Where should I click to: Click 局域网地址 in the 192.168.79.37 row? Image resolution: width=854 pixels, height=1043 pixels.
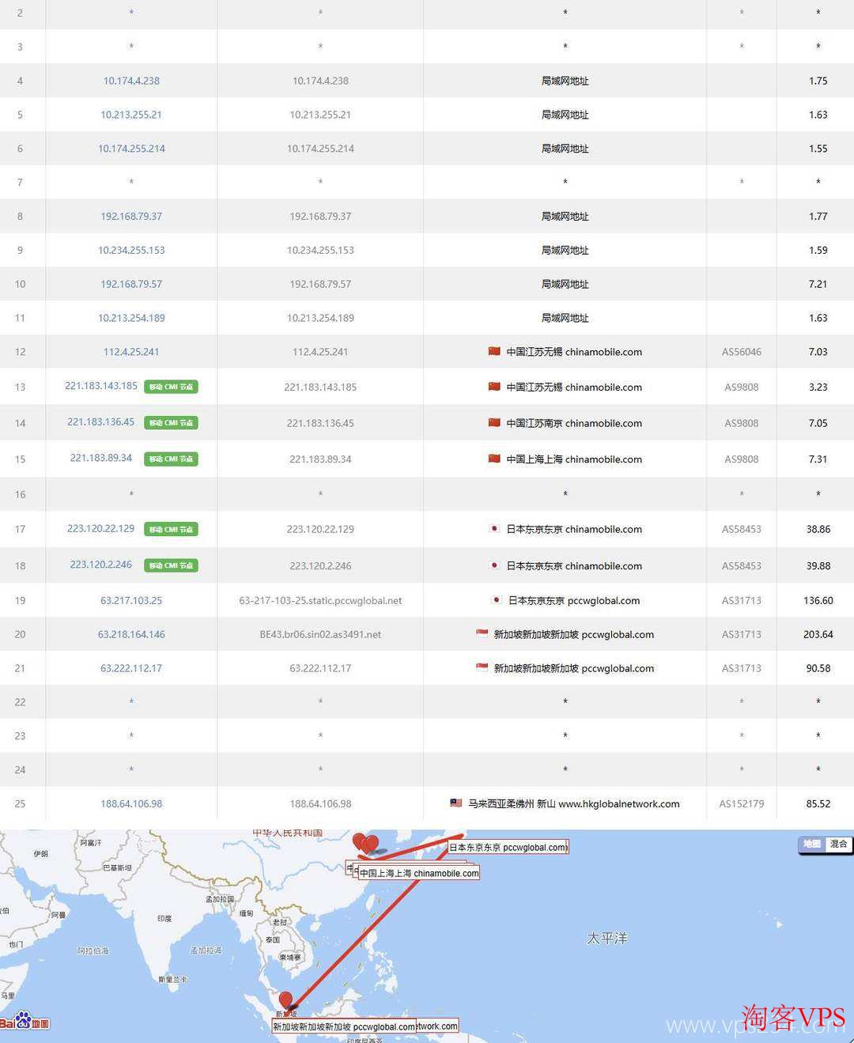coord(565,216)
